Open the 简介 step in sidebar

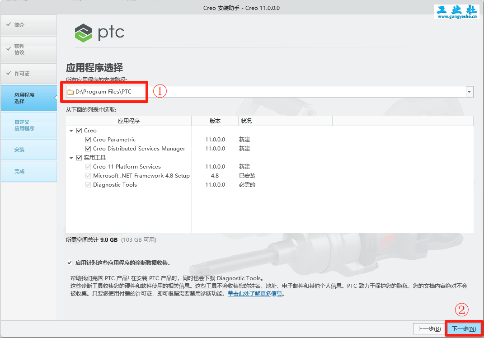(29, 25)
